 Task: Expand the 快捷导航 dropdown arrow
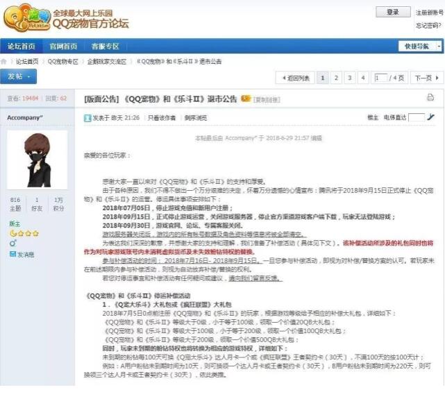coord(439,46)
